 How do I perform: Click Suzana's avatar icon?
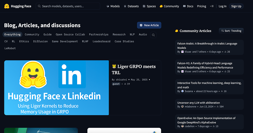182,91
